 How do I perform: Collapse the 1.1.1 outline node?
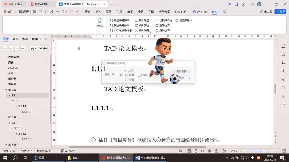tap(13, 101)
